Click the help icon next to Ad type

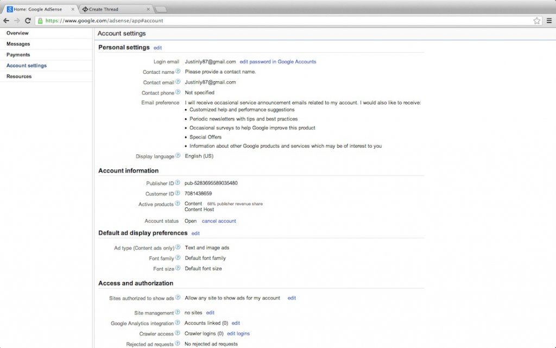click(x=178, y=247)
